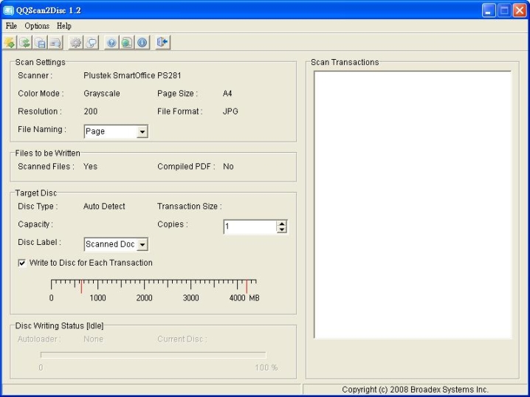Expand the File Naming dropdown

pos(142,131)
